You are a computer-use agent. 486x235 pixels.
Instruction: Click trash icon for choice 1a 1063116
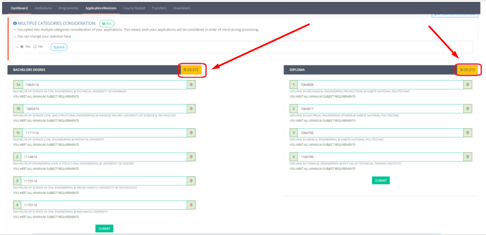click(x=191, y=85)
